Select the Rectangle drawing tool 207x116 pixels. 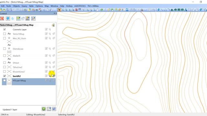(x=179, y=10)
